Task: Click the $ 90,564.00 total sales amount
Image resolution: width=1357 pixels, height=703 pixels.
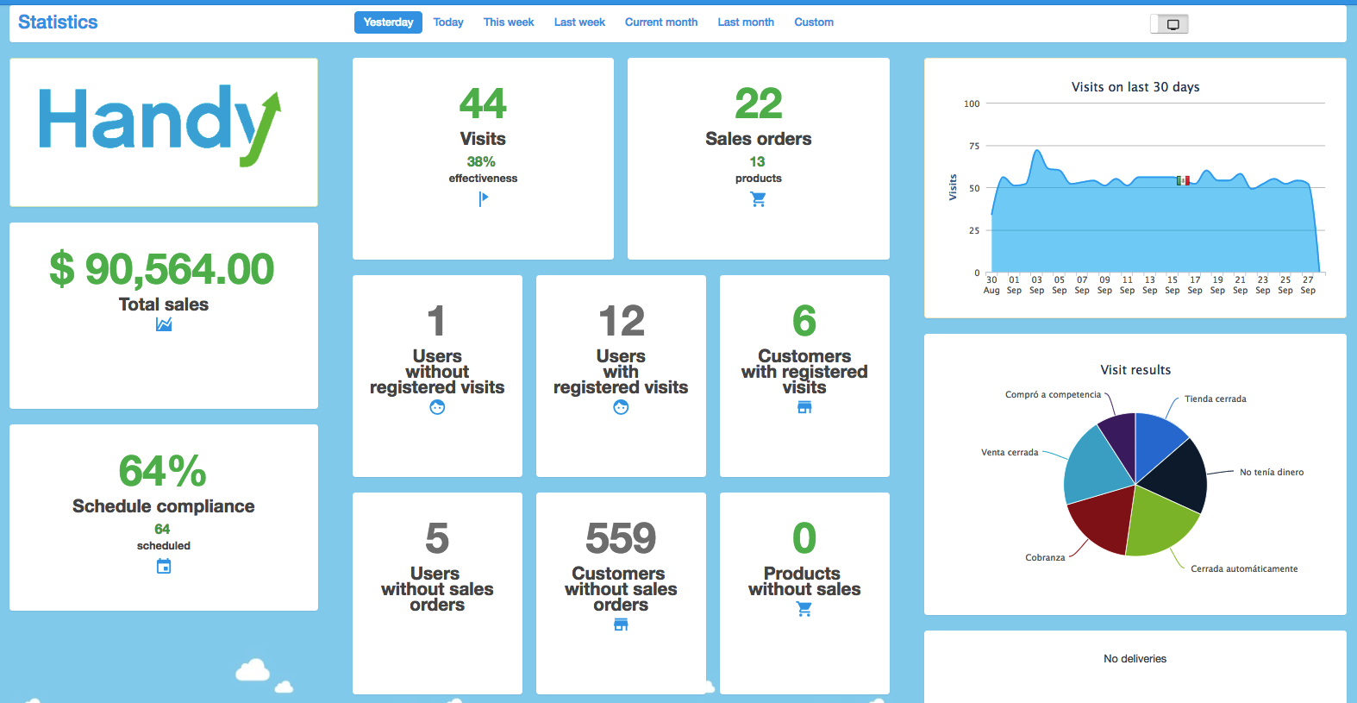Action: (162, 269)
